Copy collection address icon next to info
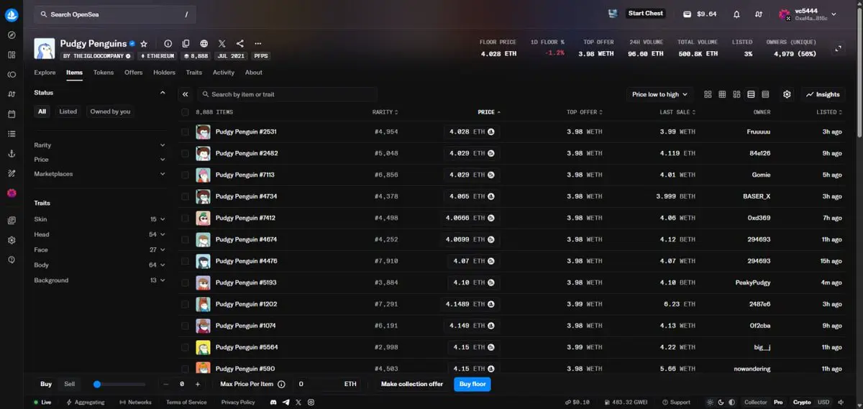The width and height of the screenshot is (863, 409). click(186, 44)
